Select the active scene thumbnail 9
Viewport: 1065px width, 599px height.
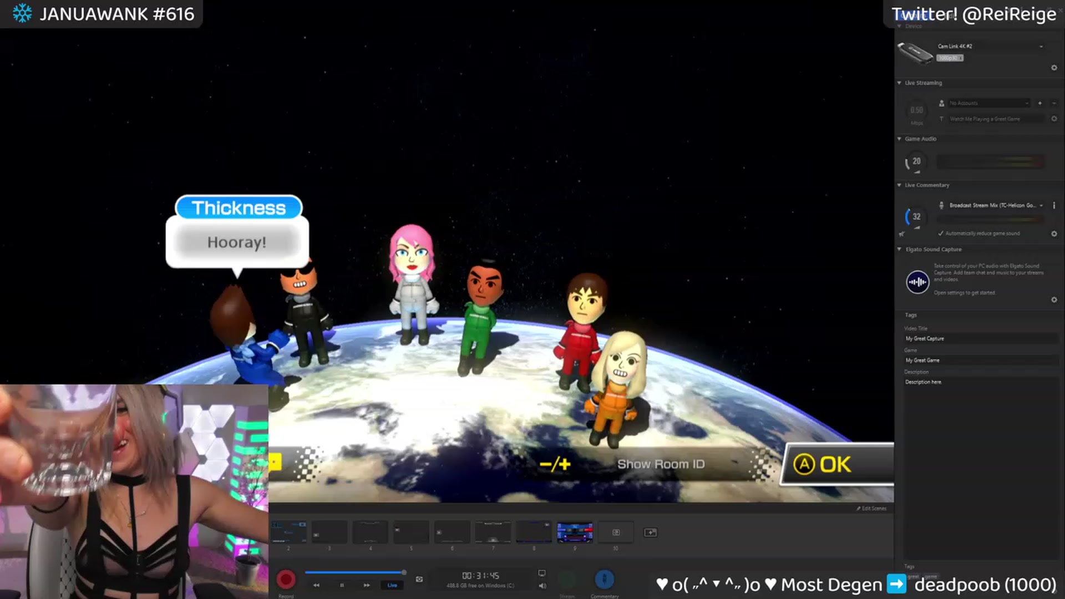click(575, 532)
